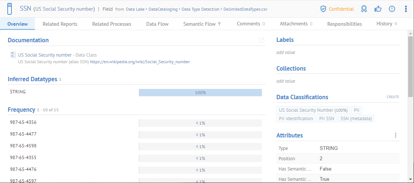Click the exclamation alert icon in header
The width and height of the screenshot is (414, 183).
coord(392,9)
